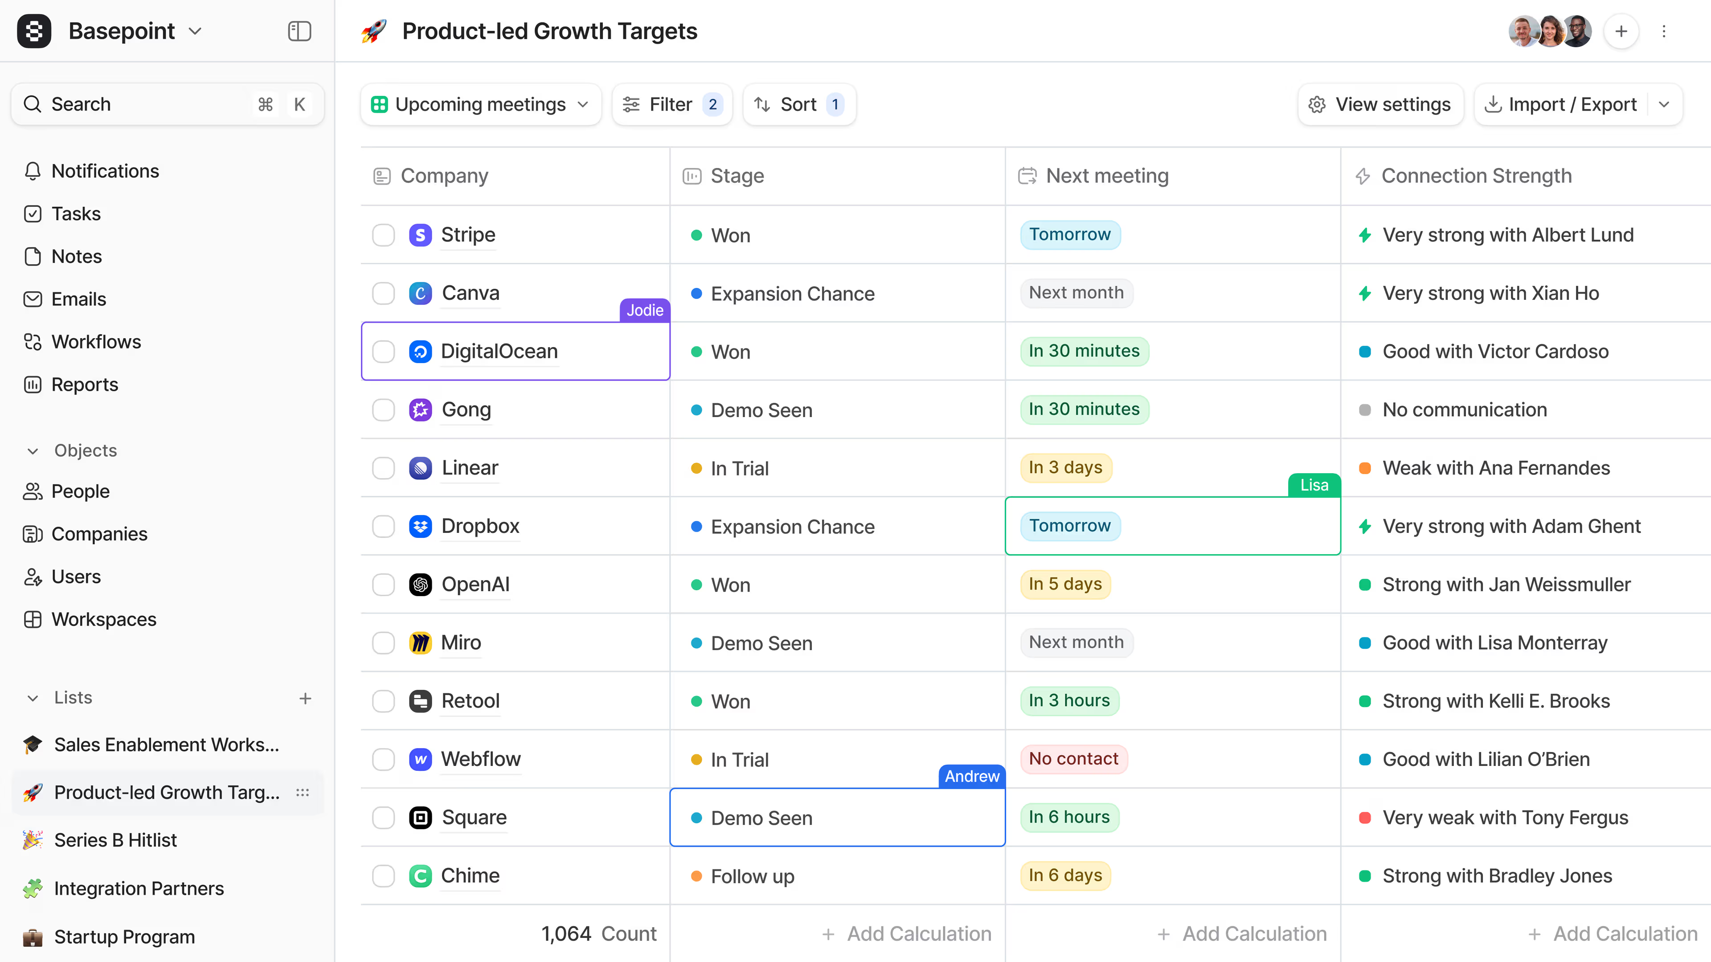Click the plus icon to add member
Viewport: 1711px width, 962px height.
[x=1621, y=31]
